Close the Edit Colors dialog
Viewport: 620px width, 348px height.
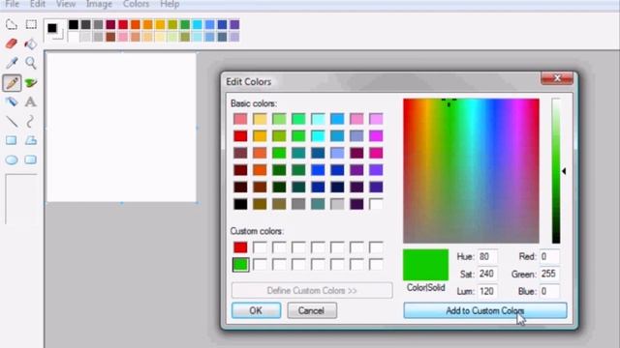557,78
